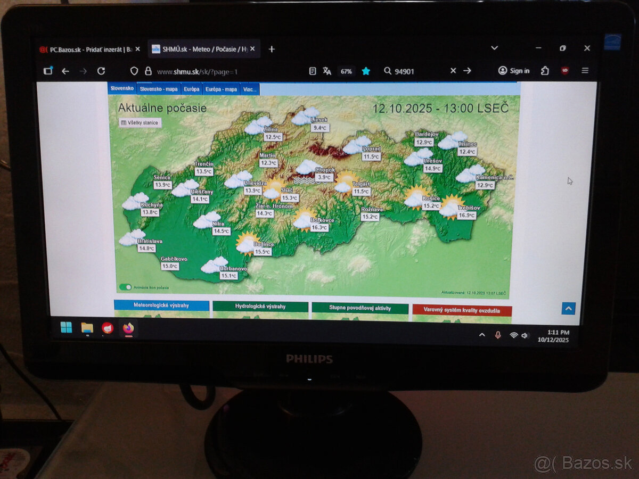Open reader view icon in address bar
The height and width of the screenshot is (479, 639).
[313, 71]
